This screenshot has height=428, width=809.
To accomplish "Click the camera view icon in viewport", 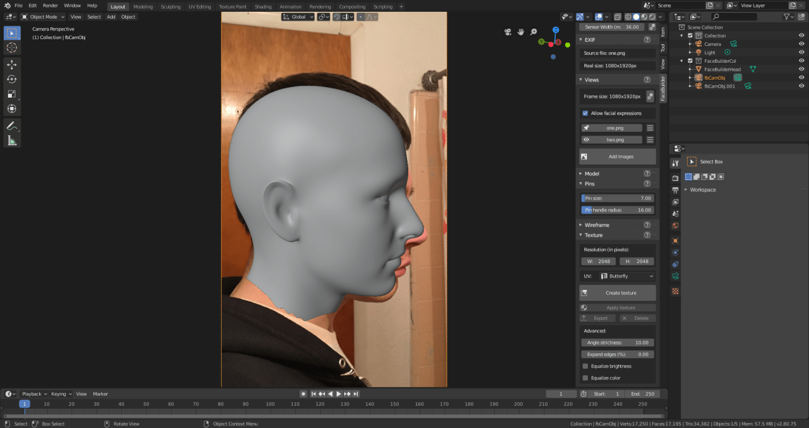I will click(x=508, y=32).
